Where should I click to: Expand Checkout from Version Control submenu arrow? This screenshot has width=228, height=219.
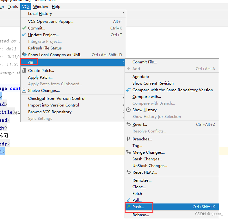(x=123, y=98)
